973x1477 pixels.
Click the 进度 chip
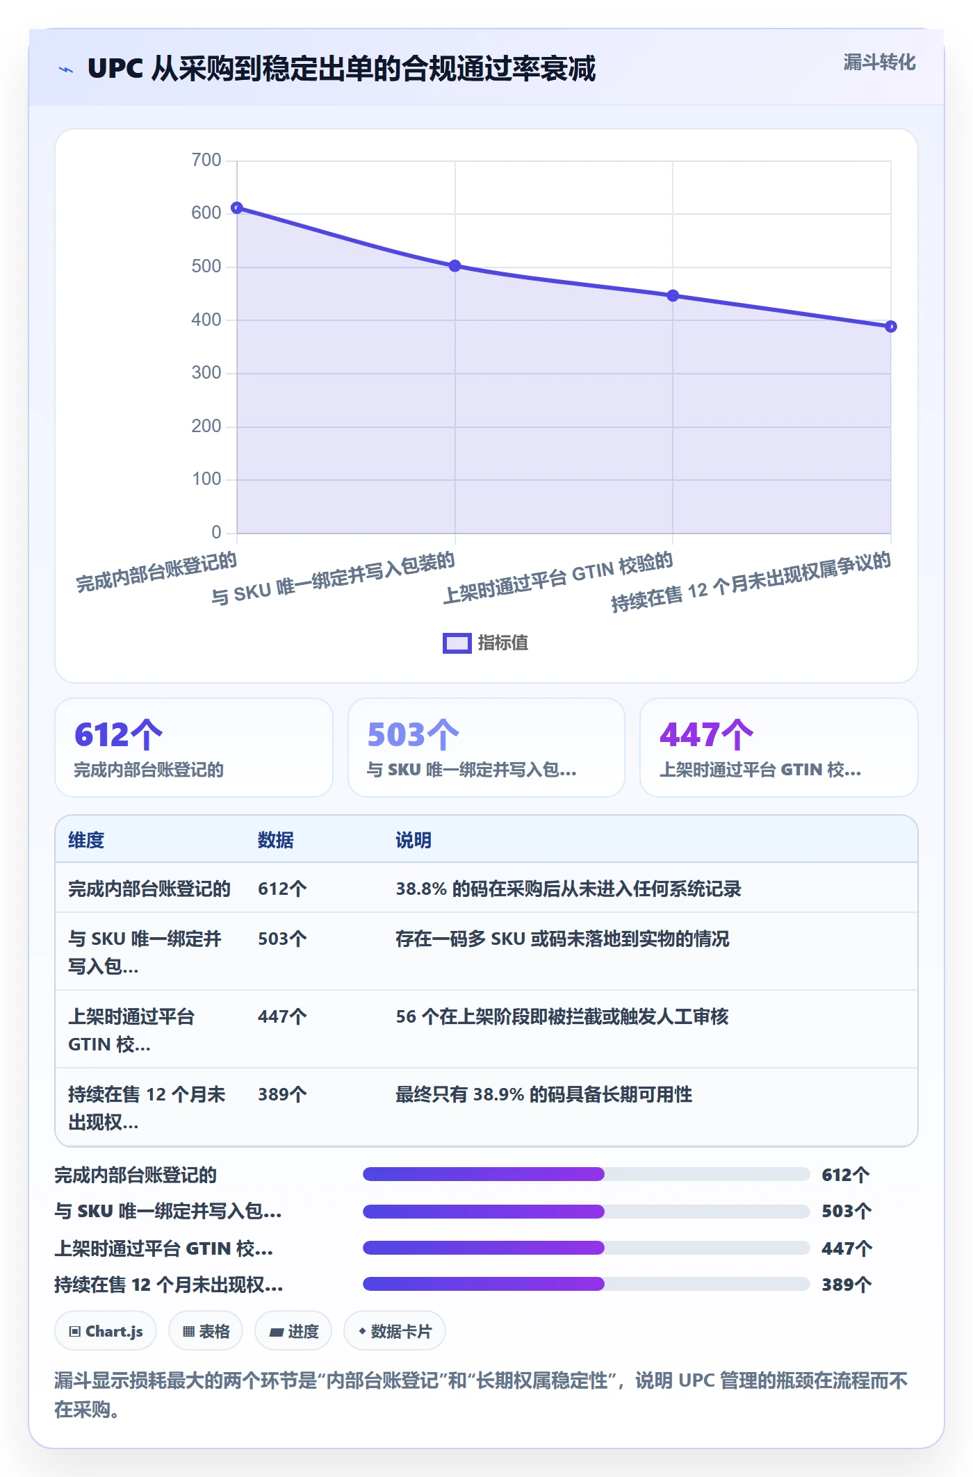pyautogui.click(x=293, y=1331)
